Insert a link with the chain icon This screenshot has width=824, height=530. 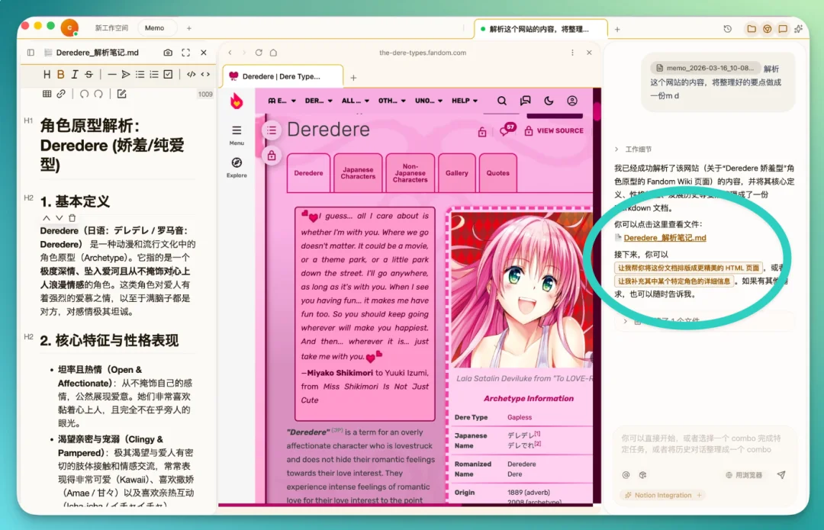click(x=60, y=94)
